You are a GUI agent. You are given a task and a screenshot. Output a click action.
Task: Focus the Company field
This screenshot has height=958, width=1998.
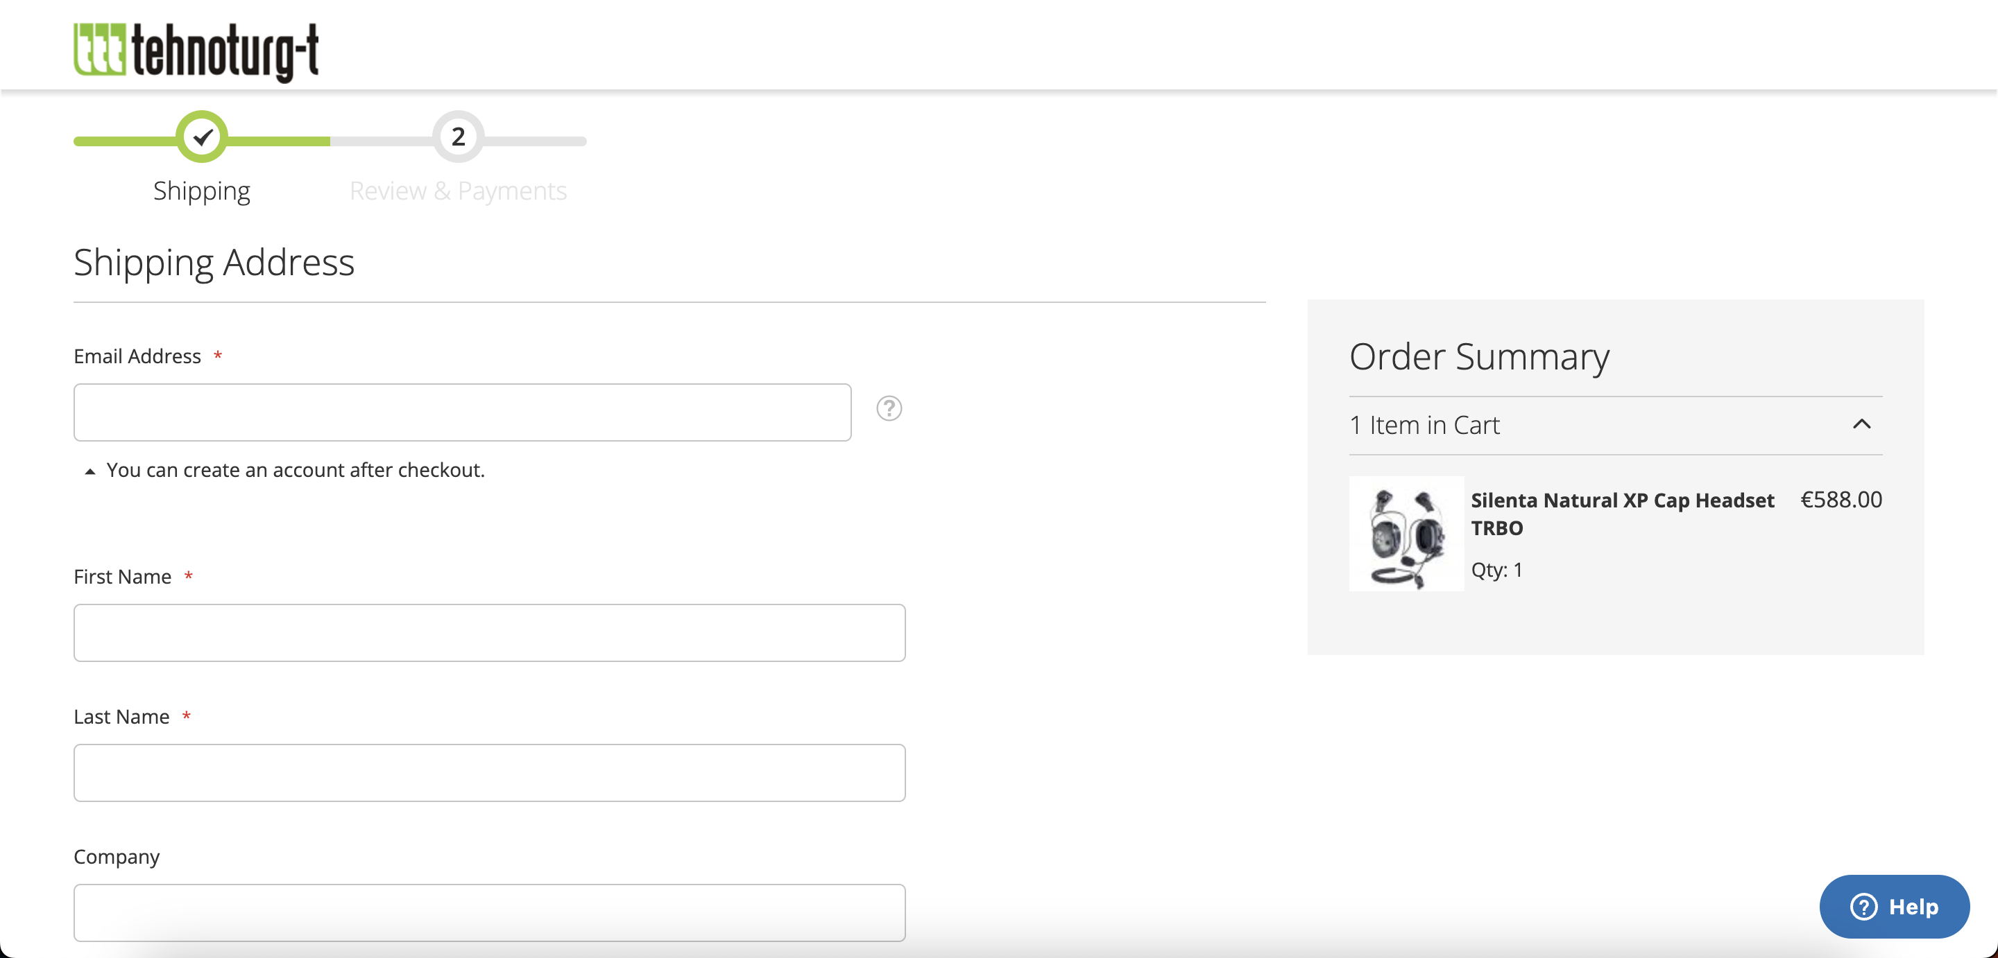489,912
